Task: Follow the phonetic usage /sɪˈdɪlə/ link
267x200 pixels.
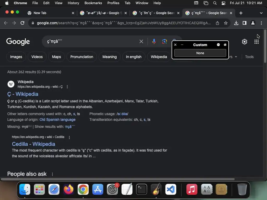Action: [122, 114]
